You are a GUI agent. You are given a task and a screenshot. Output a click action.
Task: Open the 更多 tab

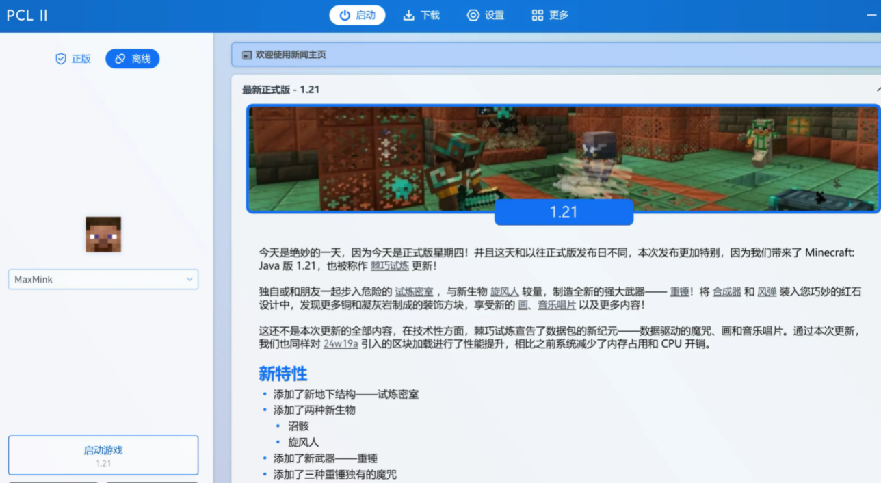point(550,15)
